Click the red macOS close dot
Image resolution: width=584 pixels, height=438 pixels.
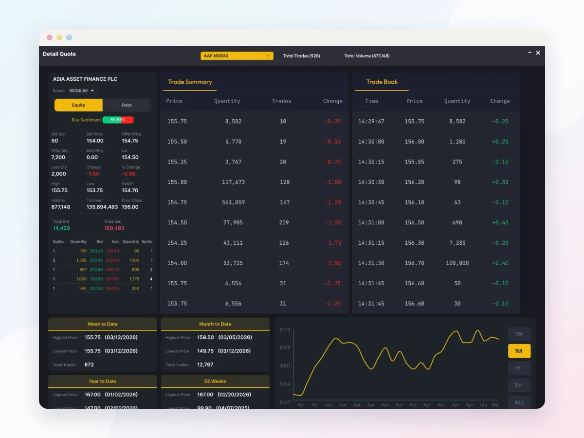coord(50,37)
